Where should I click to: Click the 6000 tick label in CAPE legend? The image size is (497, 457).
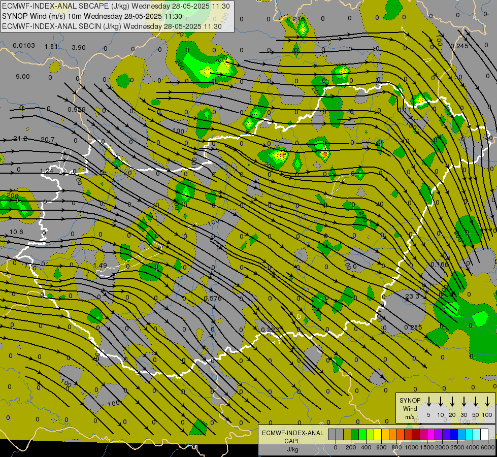(487, 448)
